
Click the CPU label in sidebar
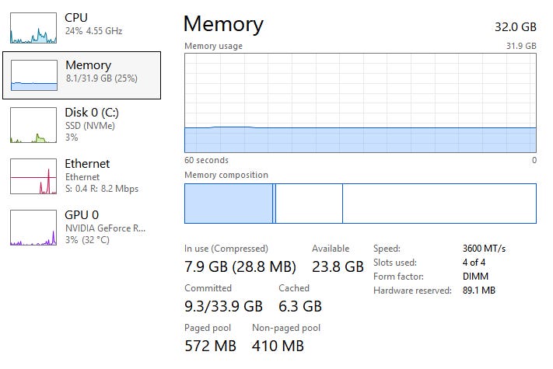click(76, 17)
